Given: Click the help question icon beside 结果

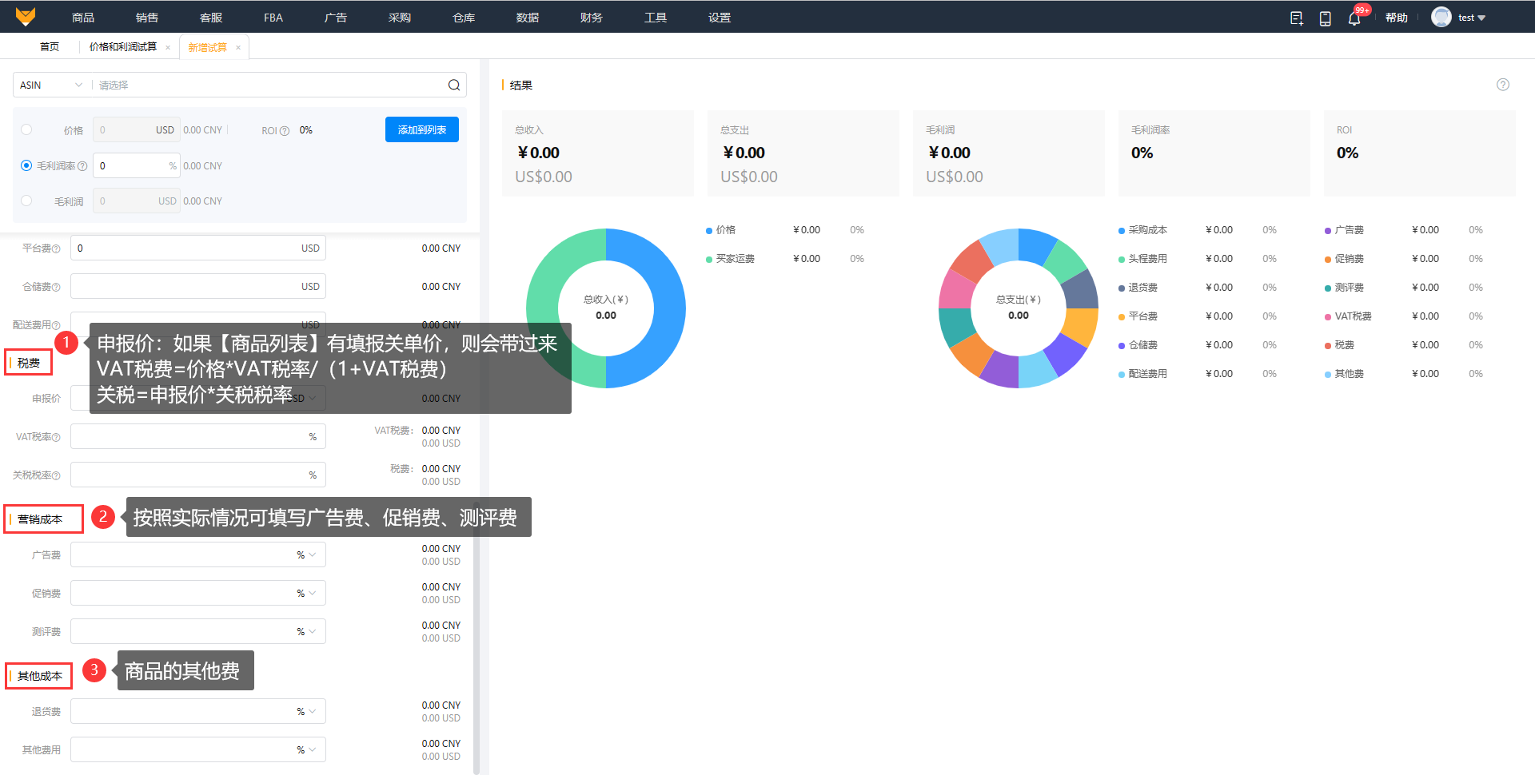Looking at the screenshot, I should click(1502, 85).
